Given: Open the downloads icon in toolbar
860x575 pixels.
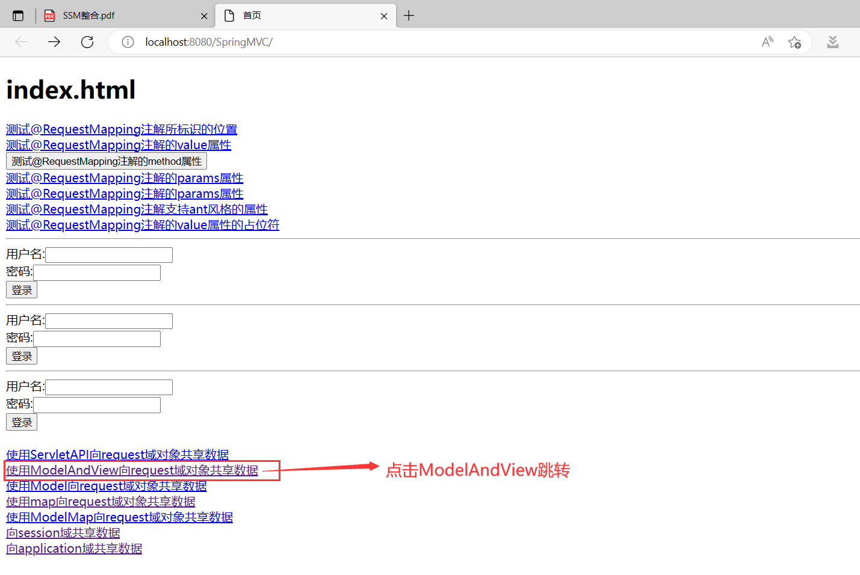Looking at the screenshot, I should point(833,42).
